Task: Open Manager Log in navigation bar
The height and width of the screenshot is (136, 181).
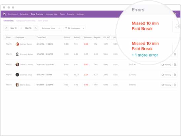Action: 52,14
